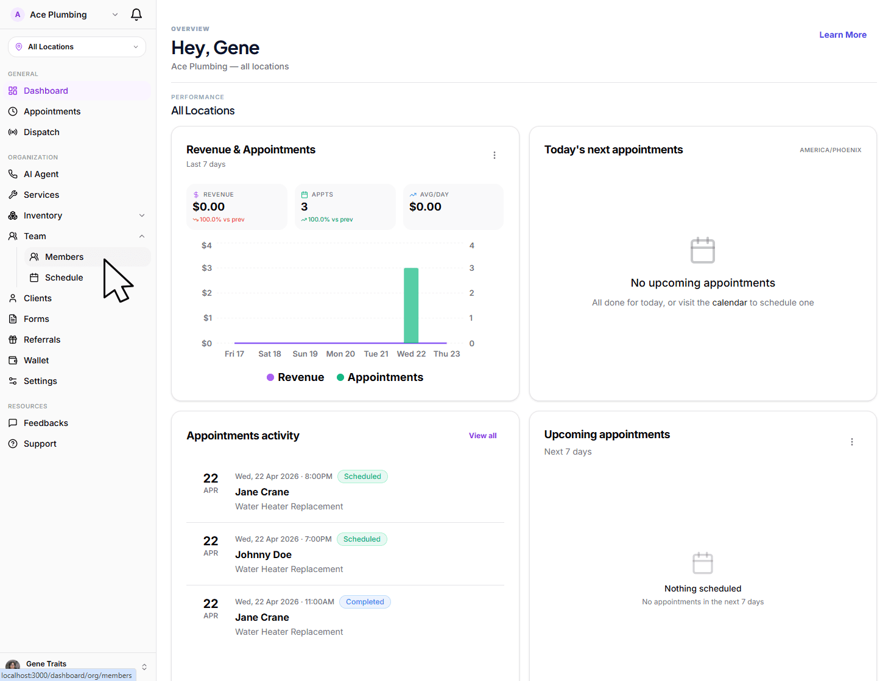
Task: Open Upcoming appointments three-dot menu
Action: 851,442
